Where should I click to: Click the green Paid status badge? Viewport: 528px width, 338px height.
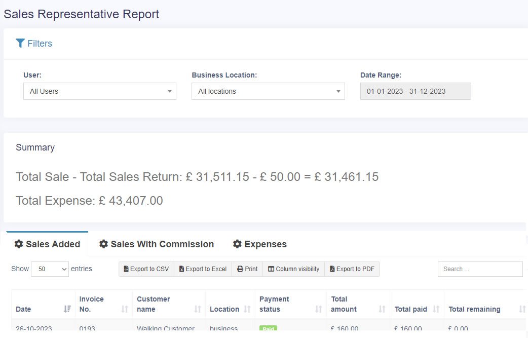pos(268,328)
